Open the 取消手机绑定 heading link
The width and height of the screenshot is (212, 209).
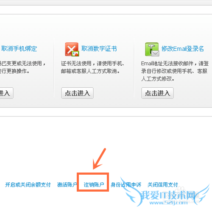click(x=19, y=49)
